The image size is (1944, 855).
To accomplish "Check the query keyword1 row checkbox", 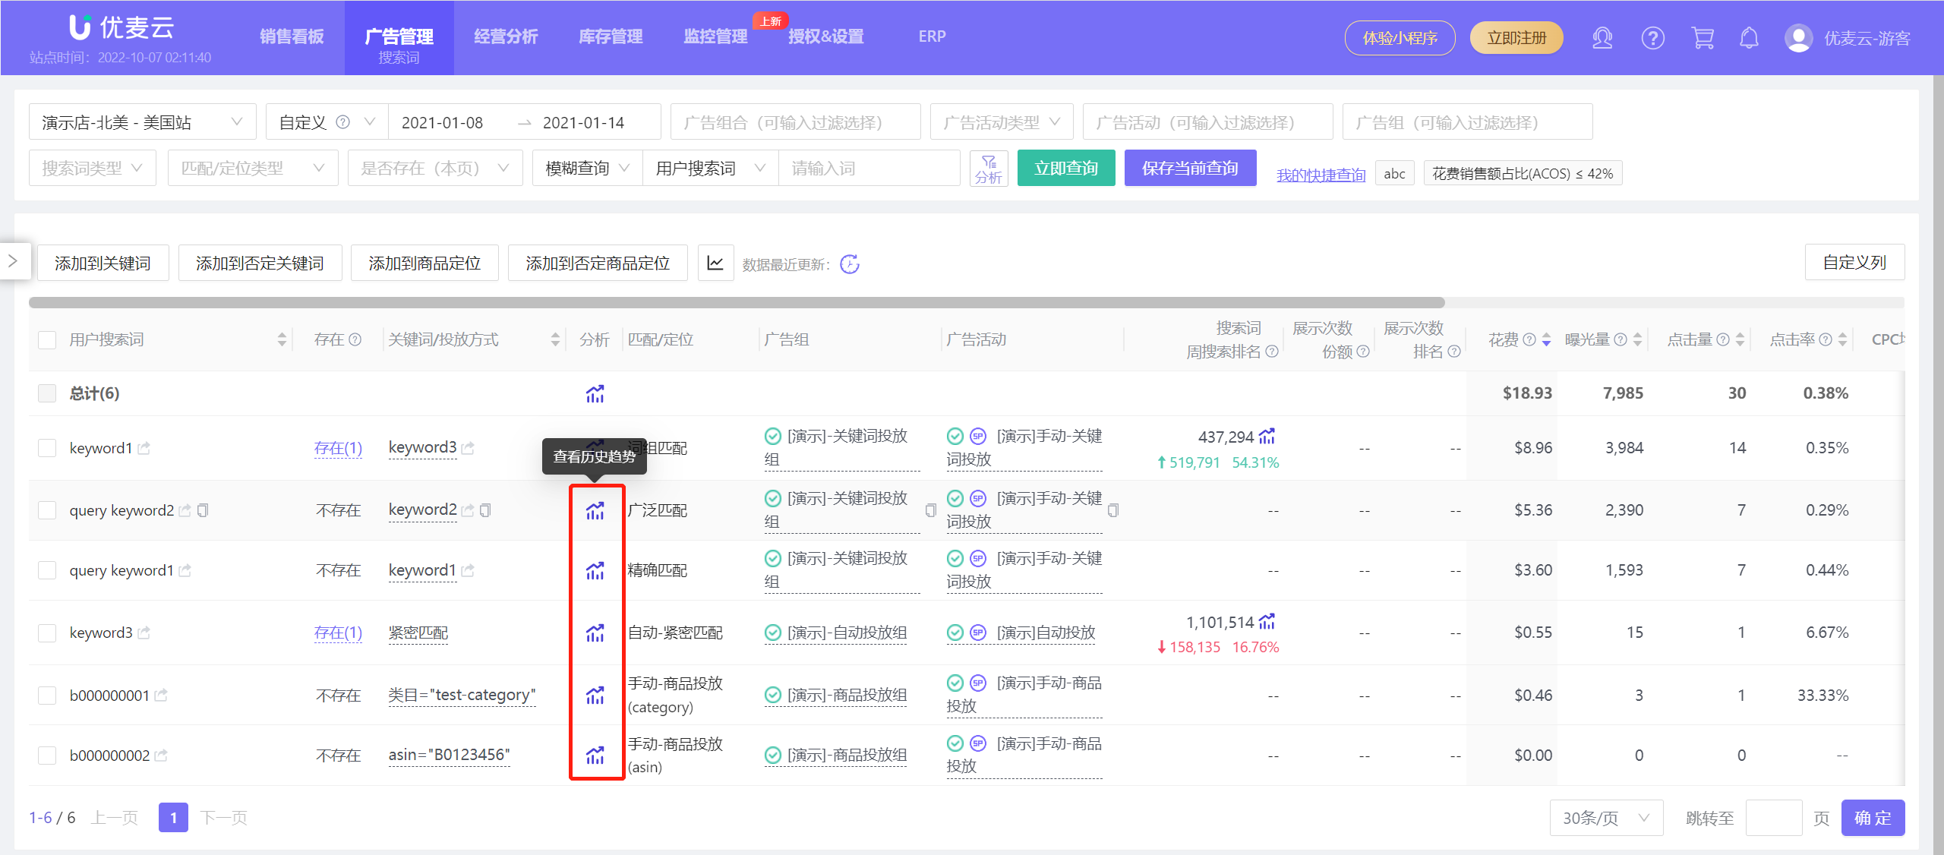I will [x=47, y=570].
